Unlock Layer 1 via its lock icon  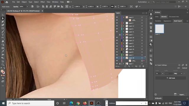click(120, 35)
